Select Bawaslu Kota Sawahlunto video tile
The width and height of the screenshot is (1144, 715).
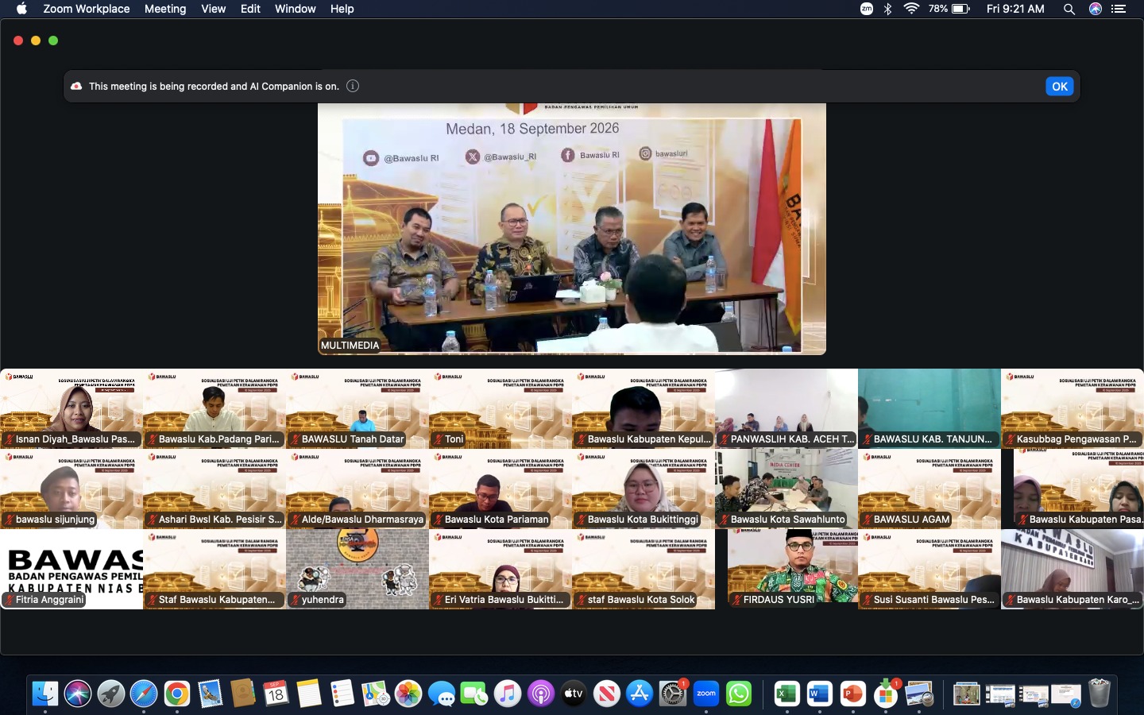[786, 489]
